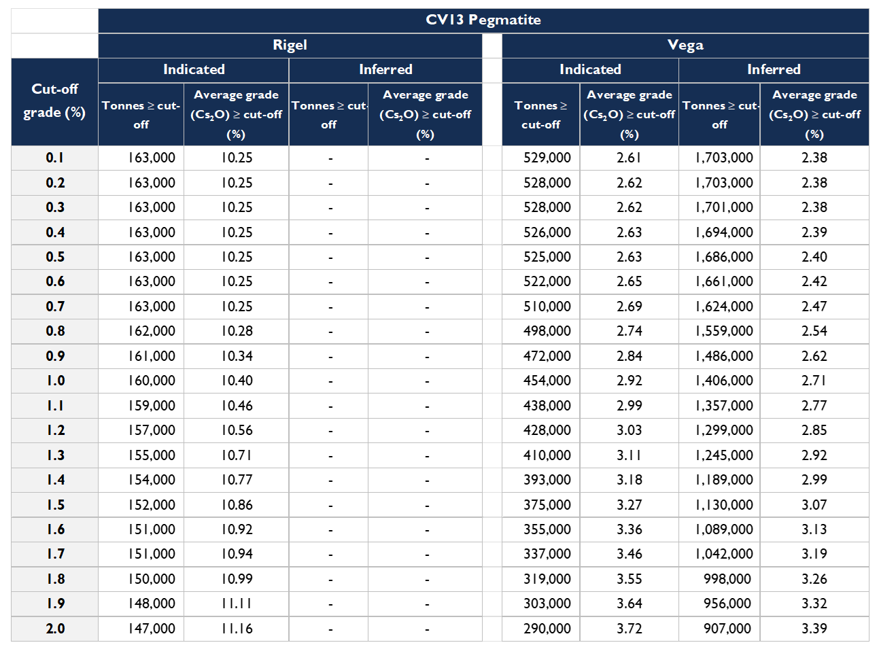Screen dimensions: 879x647
Task: Select the 2.0 cut-off grade row label
Action: (x=55, y=628)
